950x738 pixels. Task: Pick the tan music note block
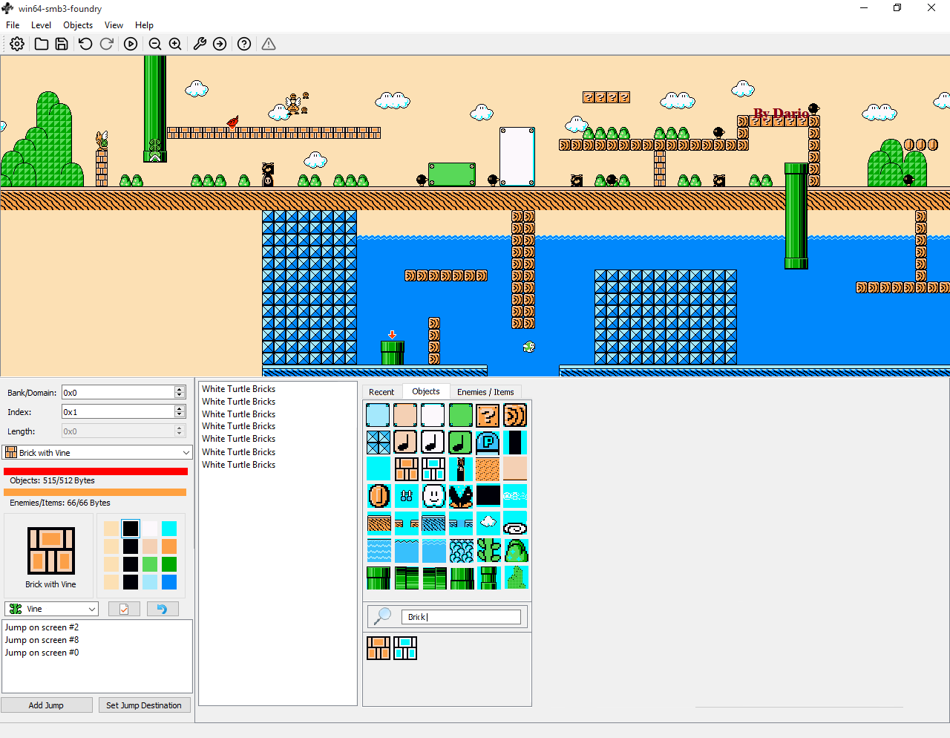[x=405, y=443]
